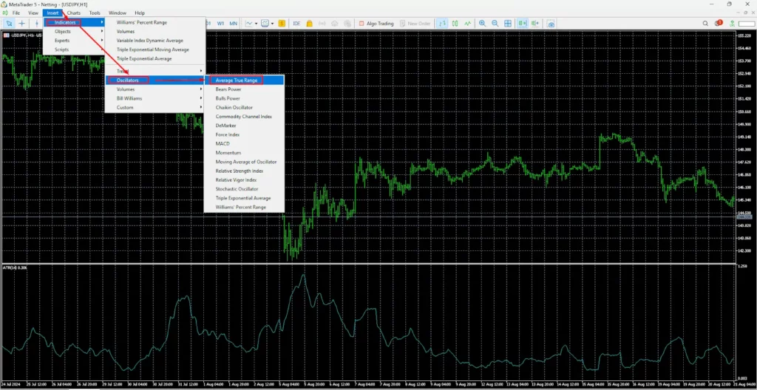The width and height of the screenshot is (757, 390).
Task: Select Average True Range indicator
Action: [244, 80]
